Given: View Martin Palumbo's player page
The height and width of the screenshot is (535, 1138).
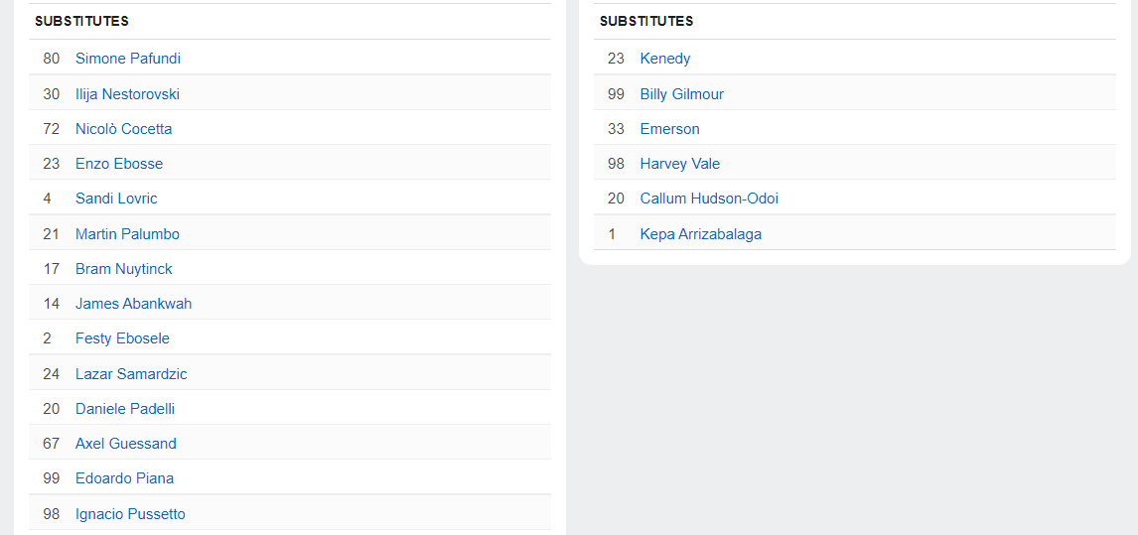Looking at the screenshot, I should [127, 234].
